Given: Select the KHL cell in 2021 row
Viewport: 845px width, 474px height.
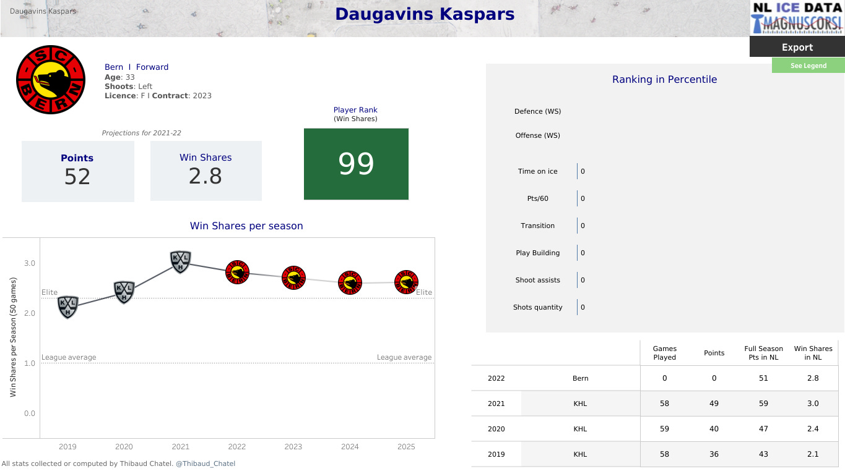Looking at the screenshot, I should tap(580, 404).
